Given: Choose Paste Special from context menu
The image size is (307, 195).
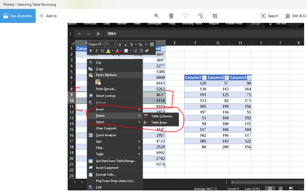Looking at the screenshot, I should [x=115, y=89].
